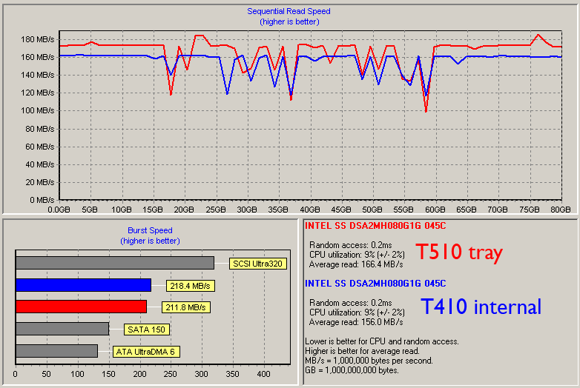
Task: Click the 200 burst axis label
Action: click(139, 374)
